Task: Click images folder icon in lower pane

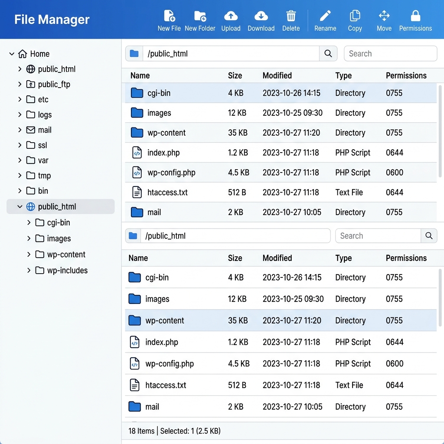Action: tap(134, 299)
